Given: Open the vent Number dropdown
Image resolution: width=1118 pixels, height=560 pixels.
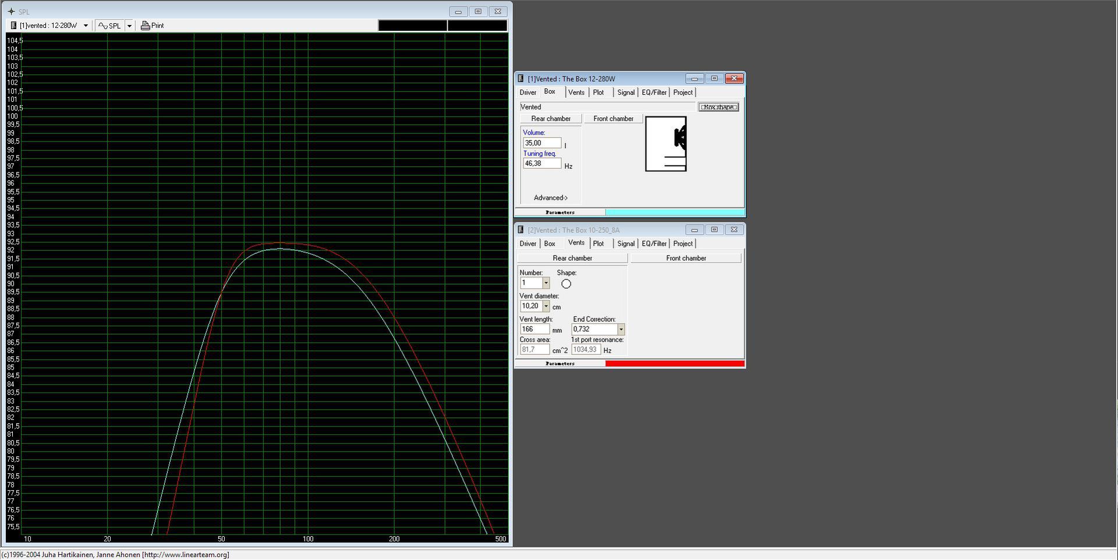Looking at the screenshot, I should tap(546, 283).
